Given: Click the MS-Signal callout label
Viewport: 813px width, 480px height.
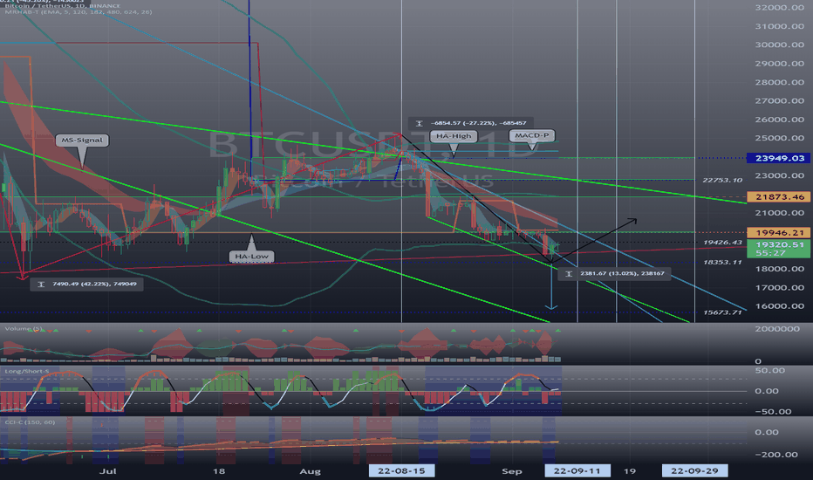Looking at the screenshot, I should tap(82, 141).
